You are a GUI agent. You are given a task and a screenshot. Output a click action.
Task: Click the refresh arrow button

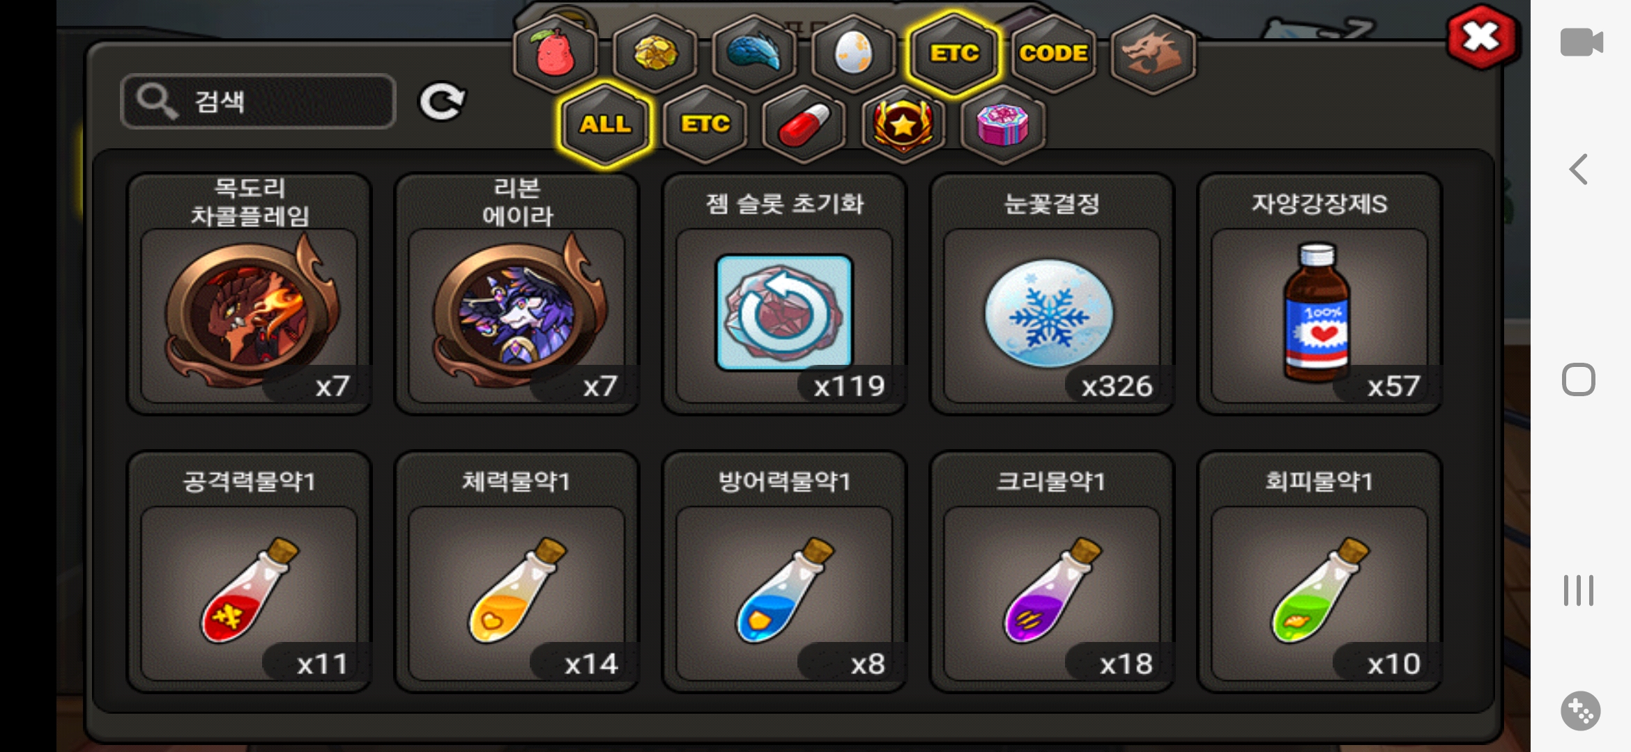(442, 102)
